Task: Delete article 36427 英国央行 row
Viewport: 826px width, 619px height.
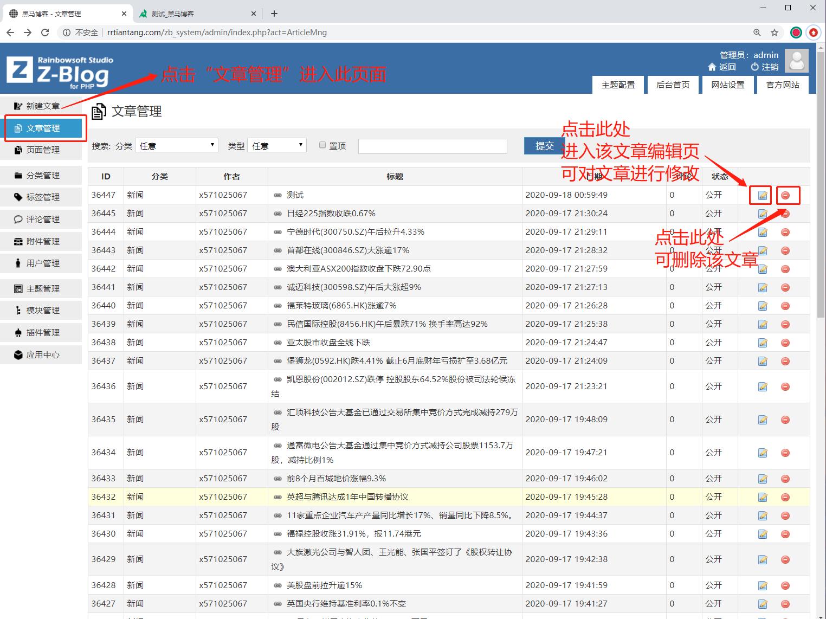Action: click(x=785, y=604)
